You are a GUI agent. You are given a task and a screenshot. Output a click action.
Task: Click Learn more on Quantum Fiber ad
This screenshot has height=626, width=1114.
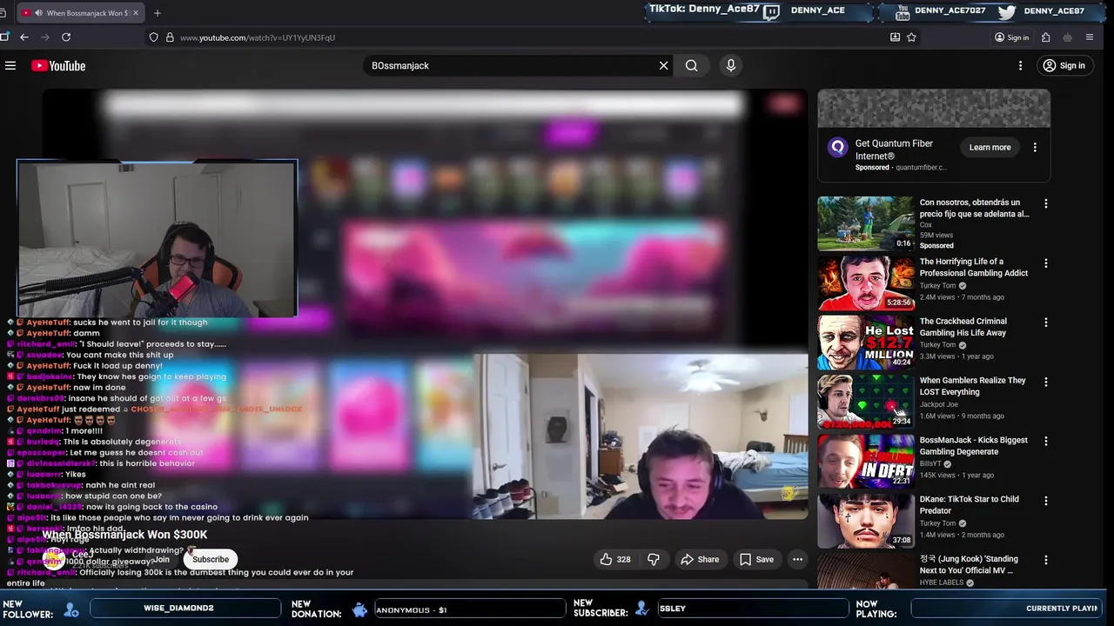point(990,147)
